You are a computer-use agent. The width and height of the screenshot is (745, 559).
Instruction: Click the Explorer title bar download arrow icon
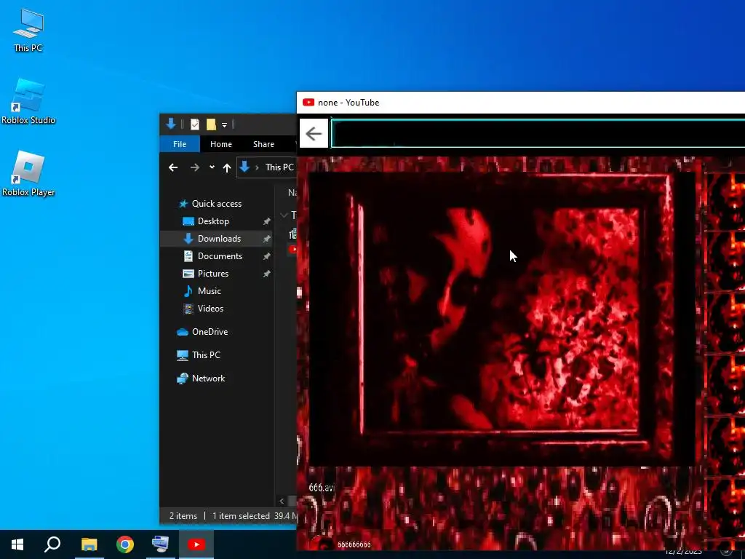(171, 124)
